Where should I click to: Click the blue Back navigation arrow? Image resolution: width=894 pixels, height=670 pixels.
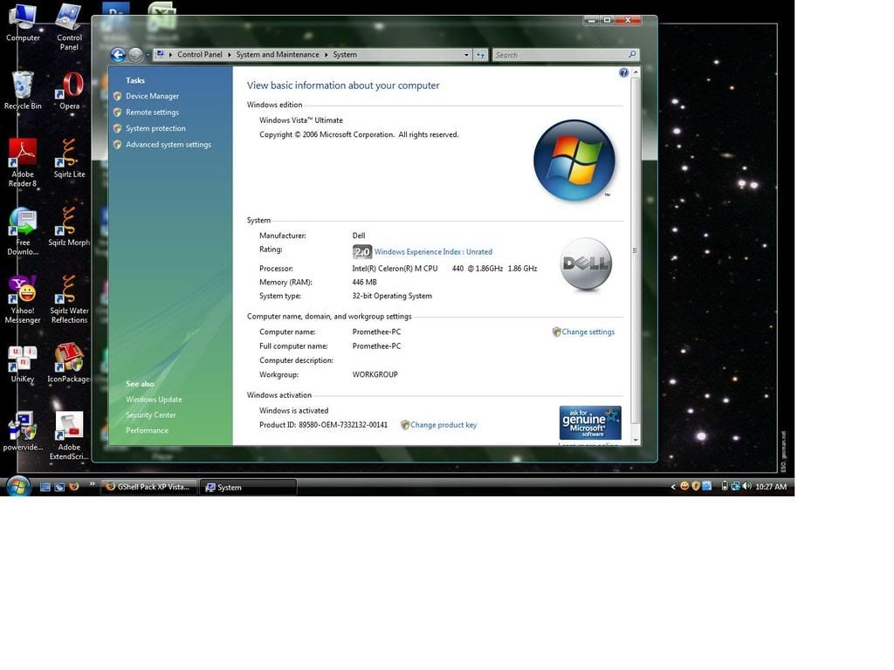pyautogui.click(x=118, y=55)
